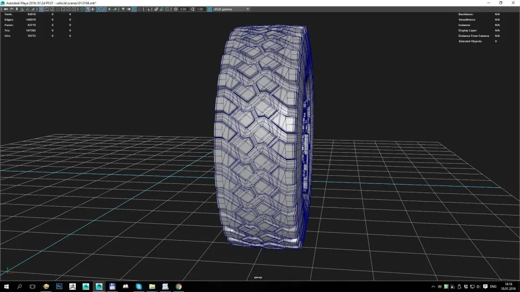Open the volume control in system tray
The width and height of the screenshot is (520, 292).
tap(479, 286)
